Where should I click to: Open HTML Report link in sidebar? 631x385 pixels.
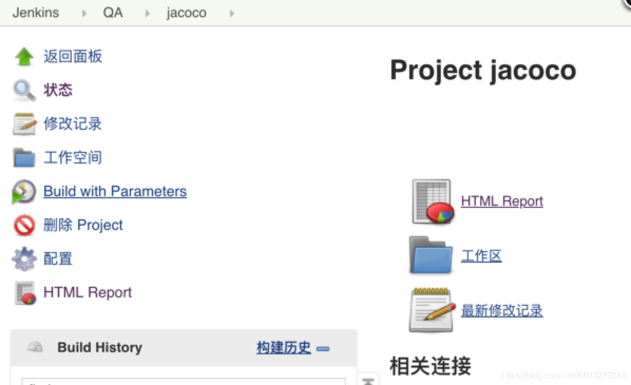(88, 293)
